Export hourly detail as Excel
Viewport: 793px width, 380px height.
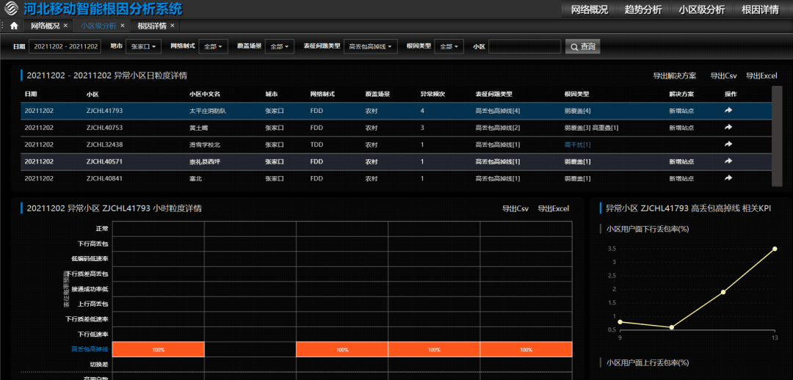tap(554, 208)
